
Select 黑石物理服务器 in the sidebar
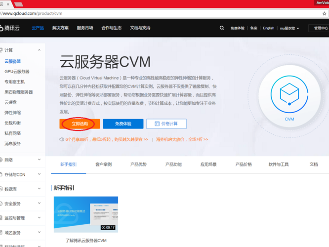19,92
